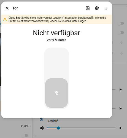This screenshot has width=127, height=138.
Task: Click the media player icon beside Leerlauf
Action: click(x=41, y=120)
